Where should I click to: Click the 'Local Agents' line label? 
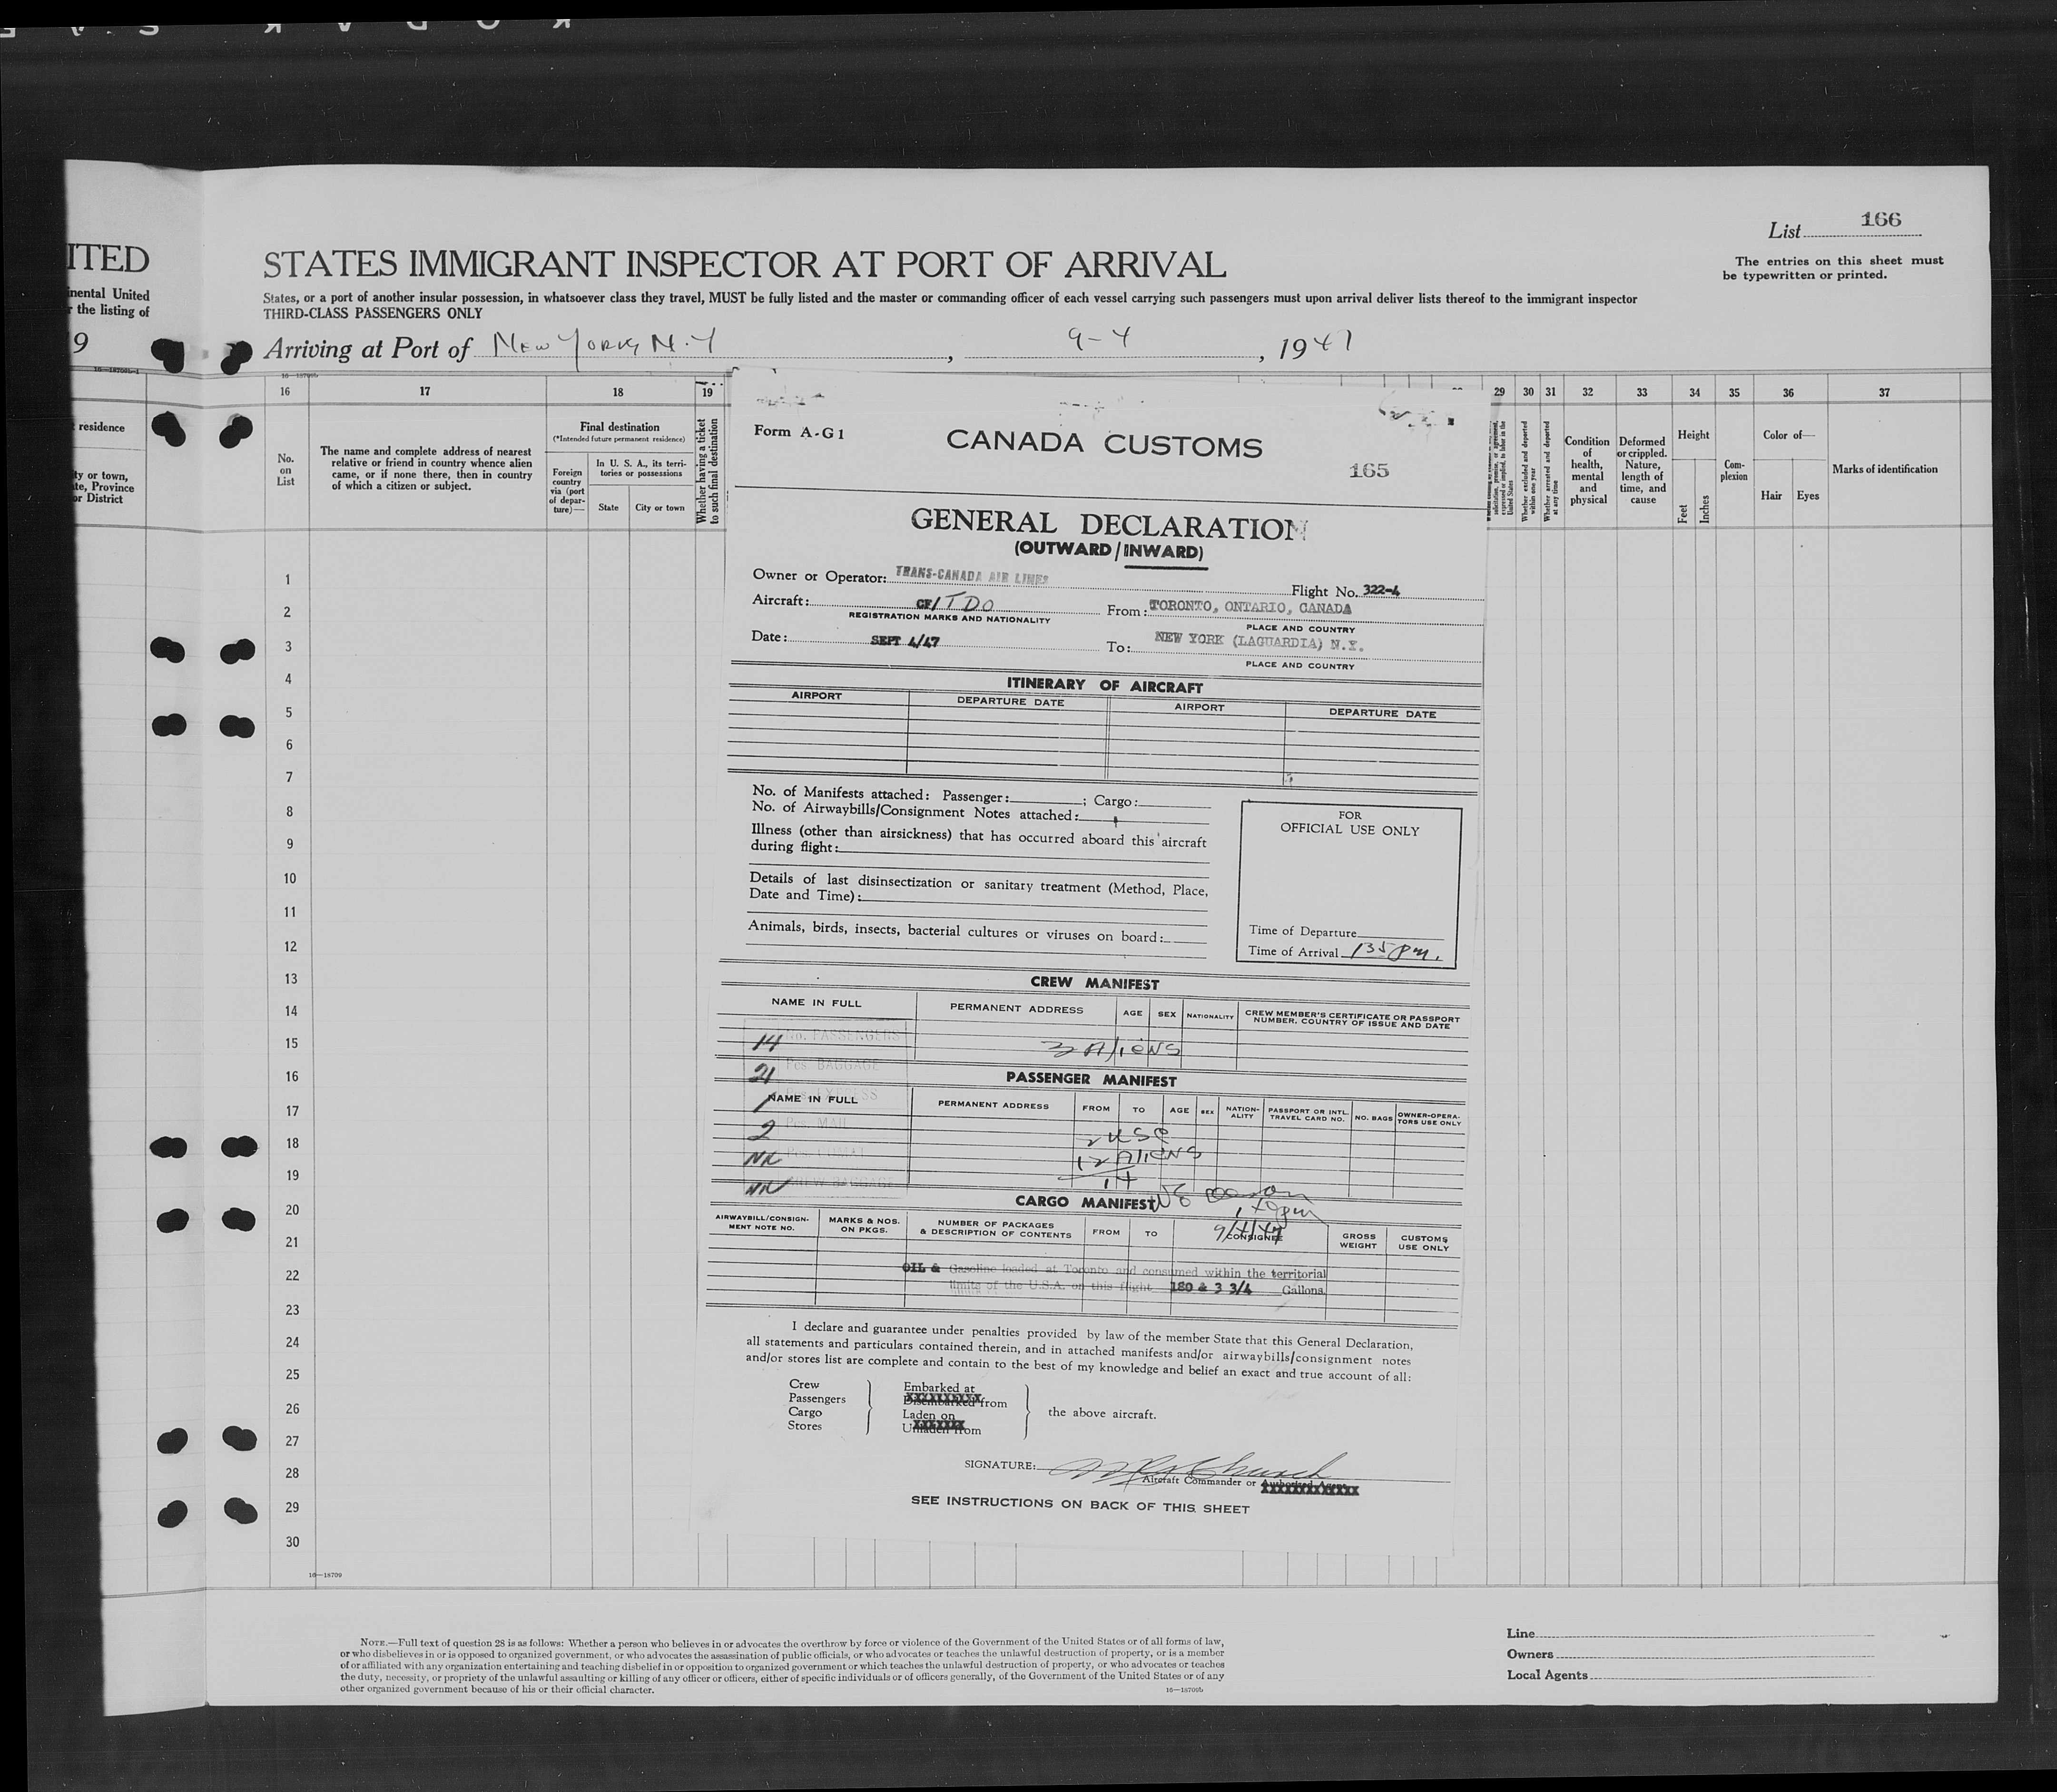(1547, 1675)
